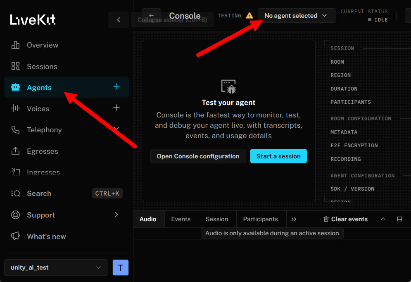Click the Support lifebuoy icon
411x282 pixels.
15,215
